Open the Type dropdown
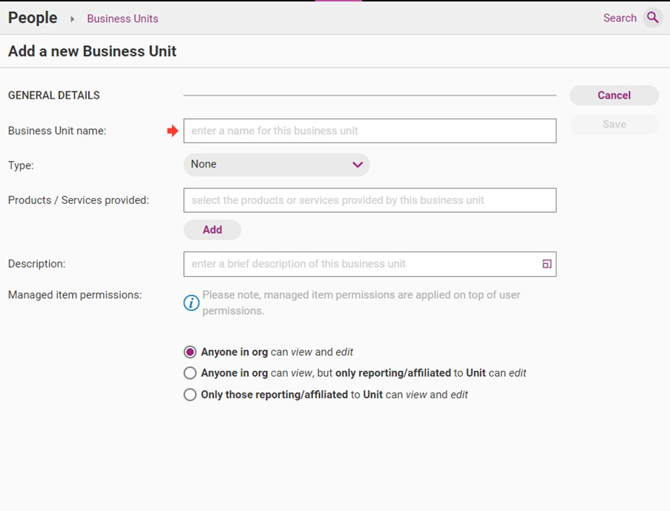The height and width of the screenshot is (511, 670). 276,165
